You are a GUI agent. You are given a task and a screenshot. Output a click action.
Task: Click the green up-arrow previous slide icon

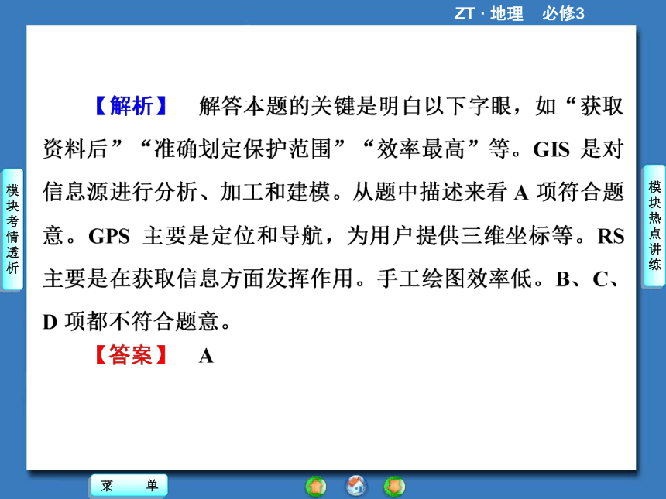[x=316, y=487]
